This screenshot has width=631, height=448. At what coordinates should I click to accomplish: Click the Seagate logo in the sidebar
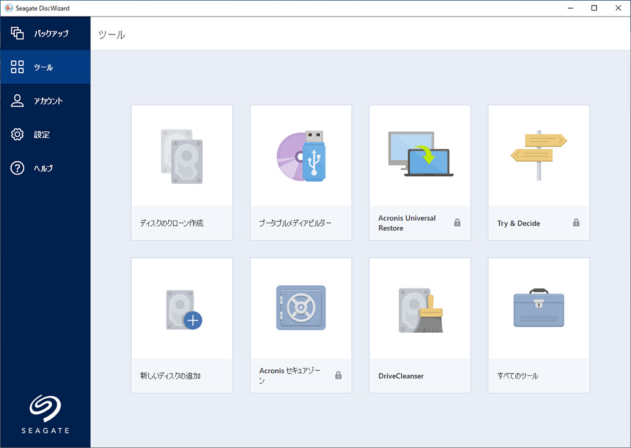pyautogui.click(x=45, y=413)
